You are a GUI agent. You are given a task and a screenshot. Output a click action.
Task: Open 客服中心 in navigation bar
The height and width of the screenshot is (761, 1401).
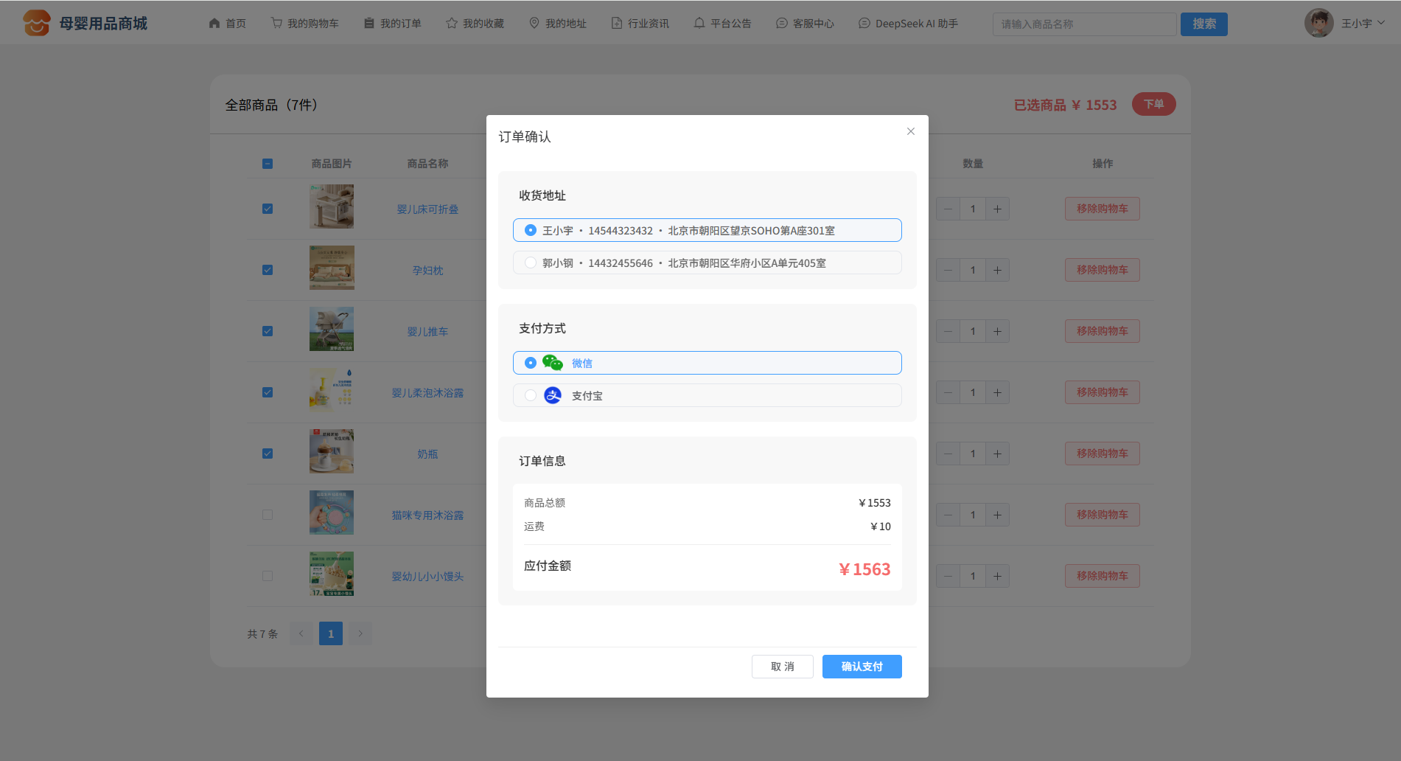click(x=805, y=24)
